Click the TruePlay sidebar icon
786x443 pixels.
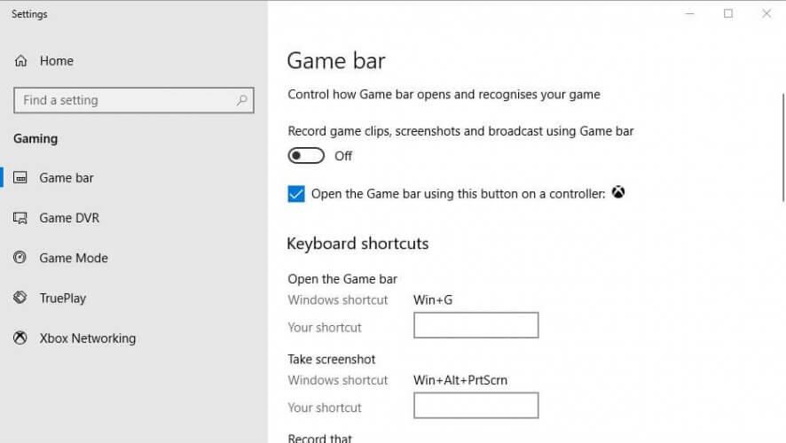coord(20,298)
